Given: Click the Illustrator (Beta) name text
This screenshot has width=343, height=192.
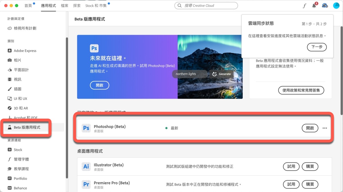Looking at the screenshot, I should click(x=109, y=165).
